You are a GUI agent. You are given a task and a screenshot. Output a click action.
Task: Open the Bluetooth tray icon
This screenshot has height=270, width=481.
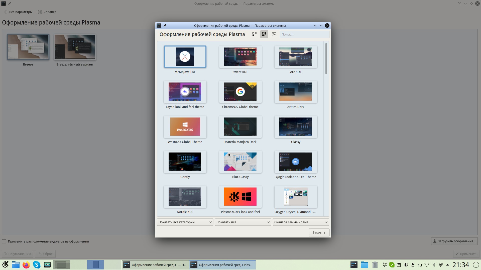click(x=434, y=265)
